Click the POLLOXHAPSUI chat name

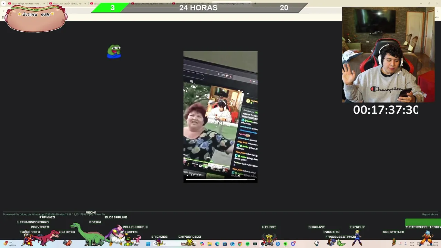(135, 227)
